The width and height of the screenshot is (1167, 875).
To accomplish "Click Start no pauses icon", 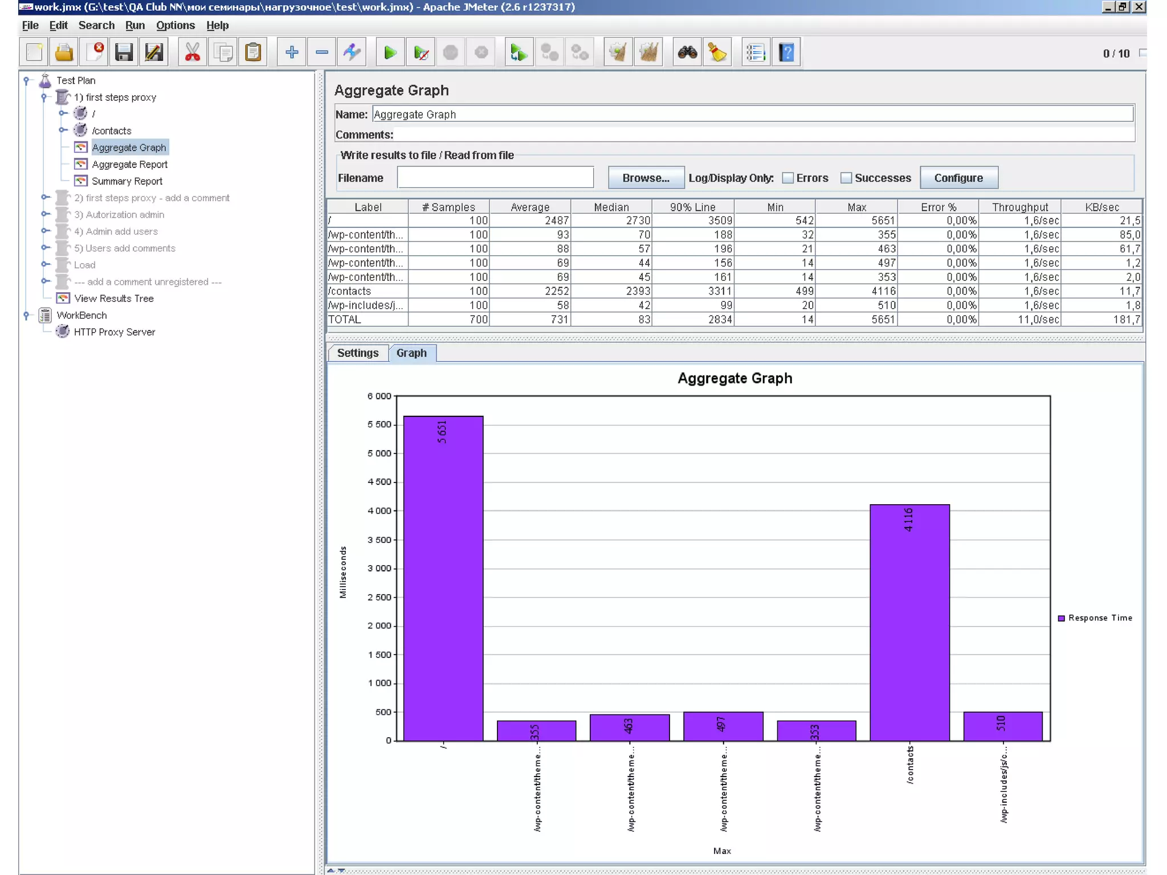I will click(x=421, y=53).
